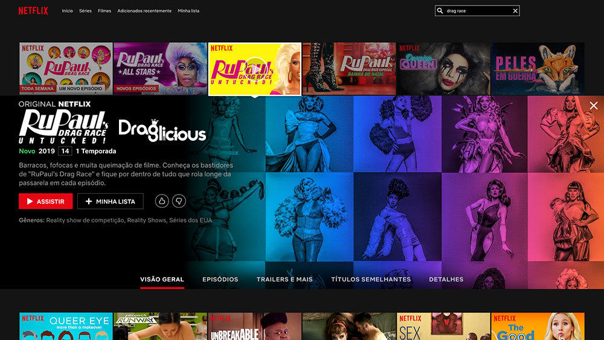This screenshot has width=604, height=340.
Task: Open the Títulos Semelhantes tab
Action: tap(371, 280)
